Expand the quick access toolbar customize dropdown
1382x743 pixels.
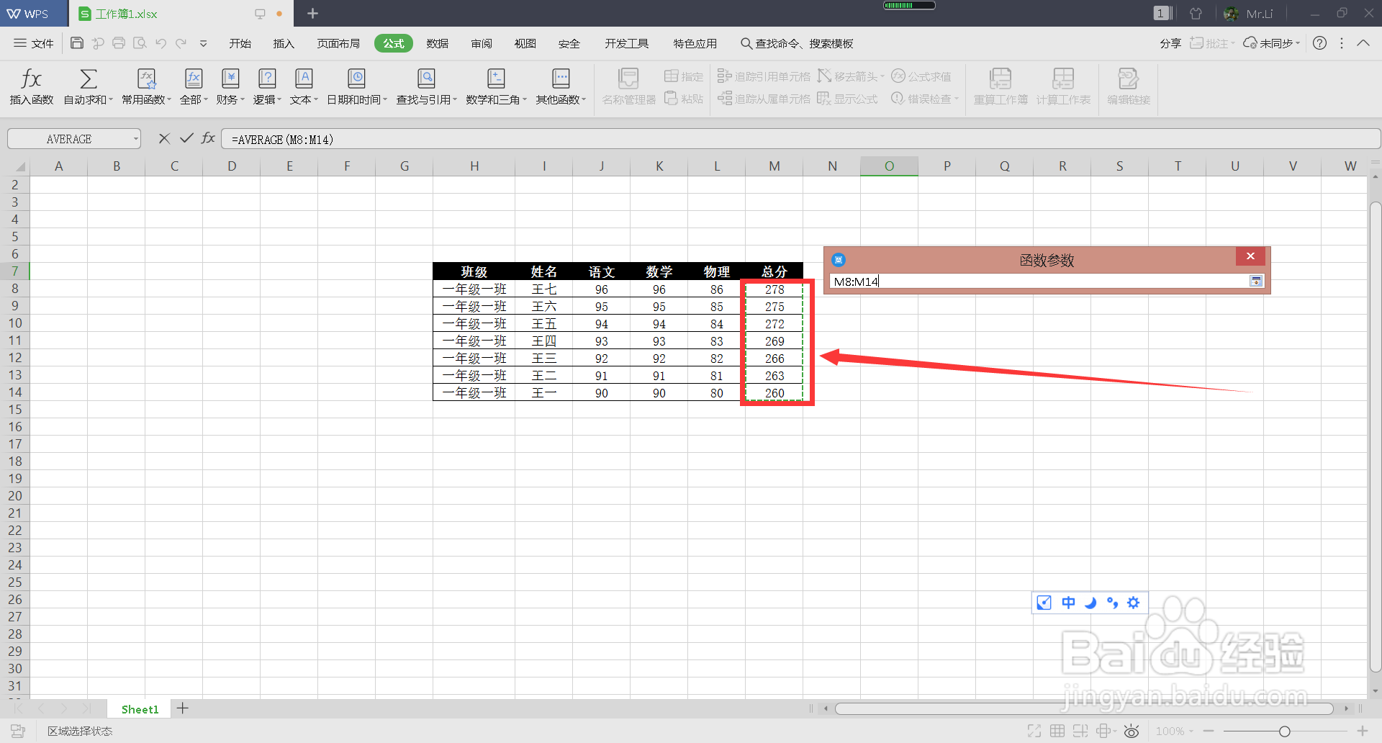pyautogui.click(x=203, y=43)
